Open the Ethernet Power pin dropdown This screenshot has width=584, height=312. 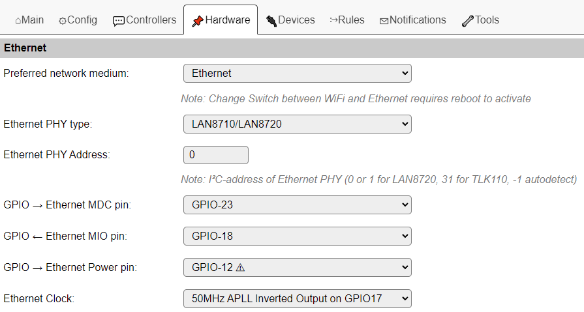tap(297, 267)
